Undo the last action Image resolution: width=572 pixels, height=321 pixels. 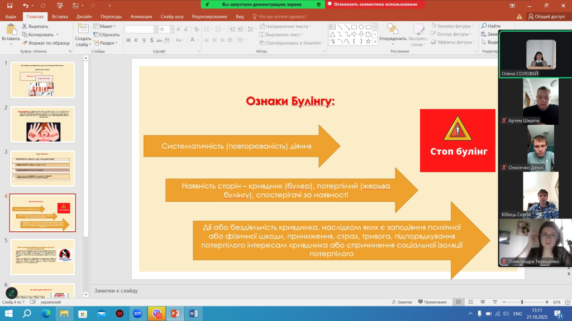pyautogui.click(x=25, y=6)
